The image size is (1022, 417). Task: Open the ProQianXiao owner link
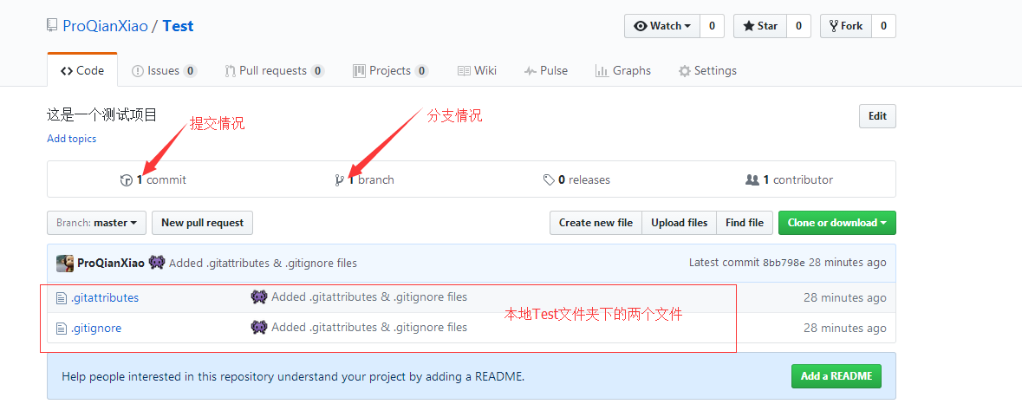(105, 26)
